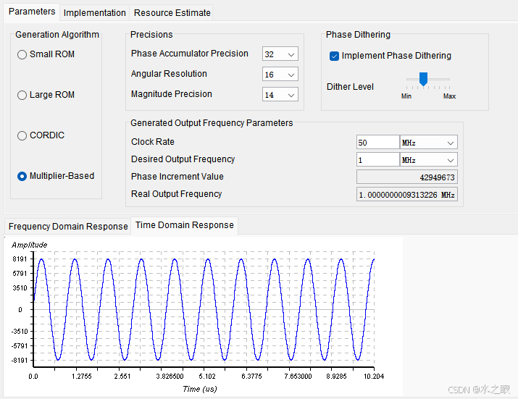Screen dimensions: 518x399
Task: Switch to the Parameters tab
Action: point(32,12)
